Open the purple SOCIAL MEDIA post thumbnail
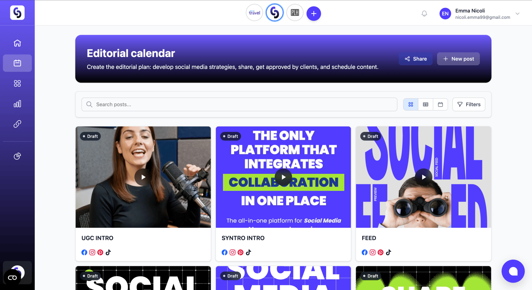This screenshot has height=290, width=532. [x=283, y=278]
